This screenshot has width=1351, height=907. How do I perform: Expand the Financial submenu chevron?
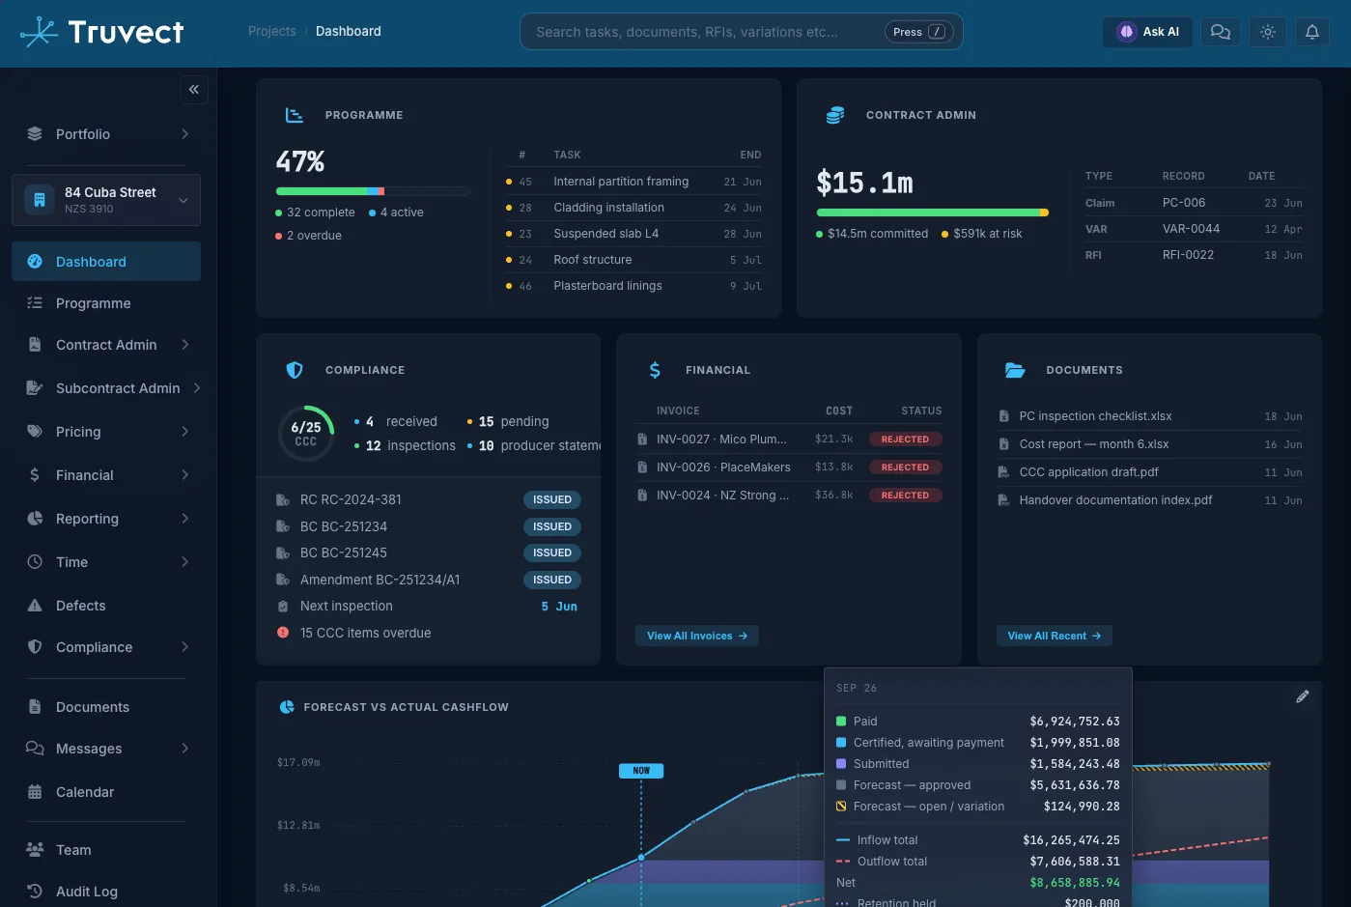(184, 475)
